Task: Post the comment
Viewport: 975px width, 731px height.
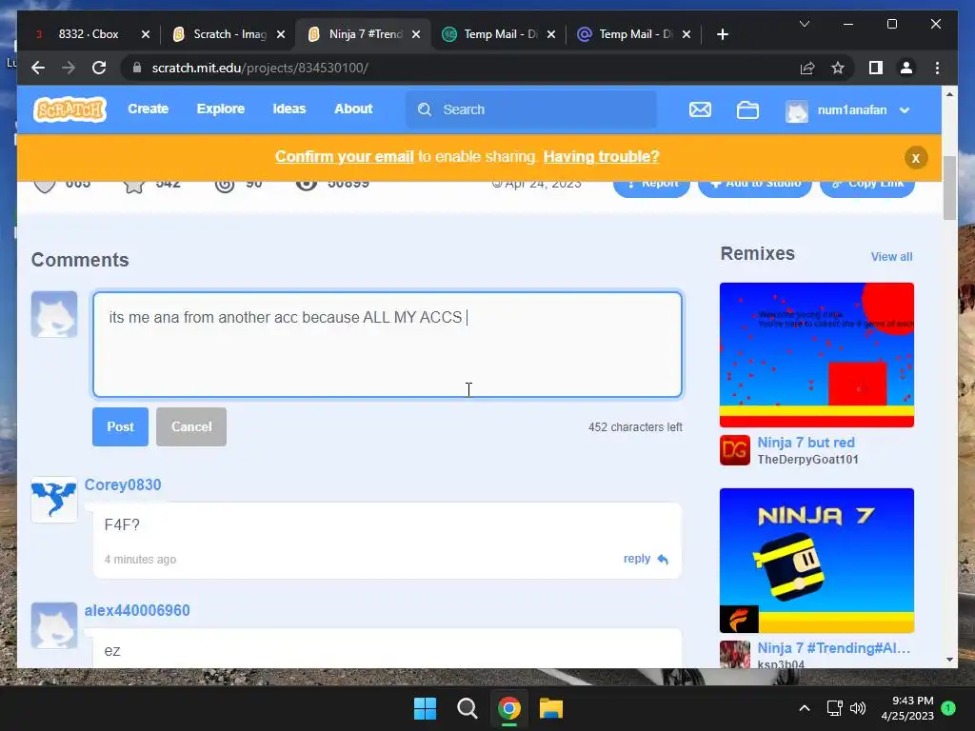Action: pos(120,427)
